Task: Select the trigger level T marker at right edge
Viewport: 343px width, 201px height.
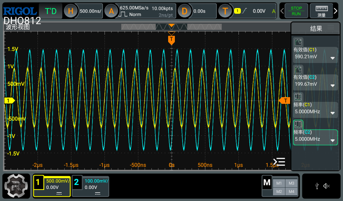Action: [x=285, y=100]
